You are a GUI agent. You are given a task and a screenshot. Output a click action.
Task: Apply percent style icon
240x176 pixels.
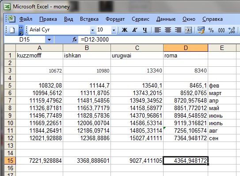(x=211, y=30)
